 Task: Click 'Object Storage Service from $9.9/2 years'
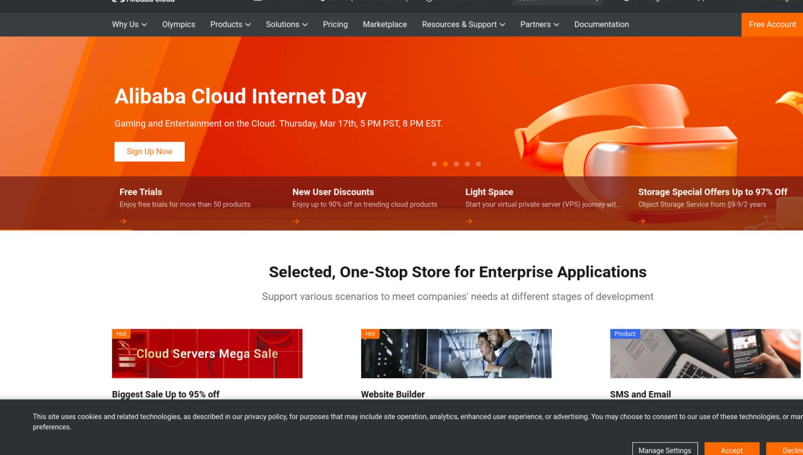click(x=702, y=204)
